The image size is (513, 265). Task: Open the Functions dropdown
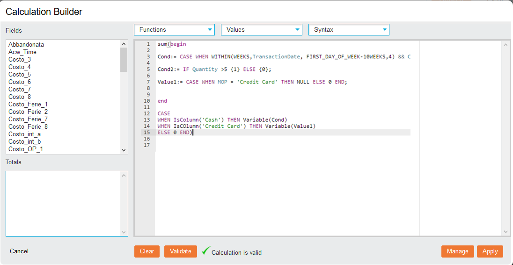click(174, 30)
